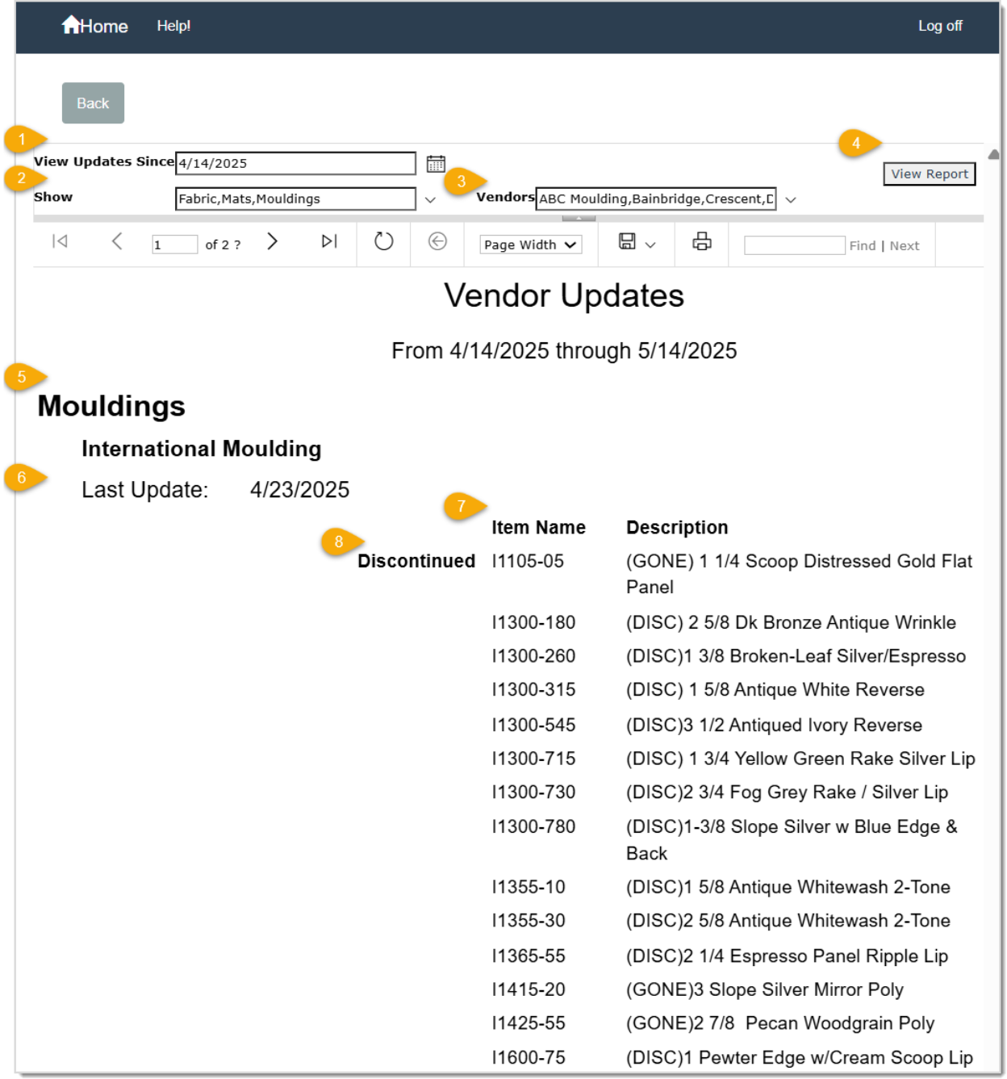Open the Vendors selection dropdown
The image size is (1007, 1079).
point(789,199)
